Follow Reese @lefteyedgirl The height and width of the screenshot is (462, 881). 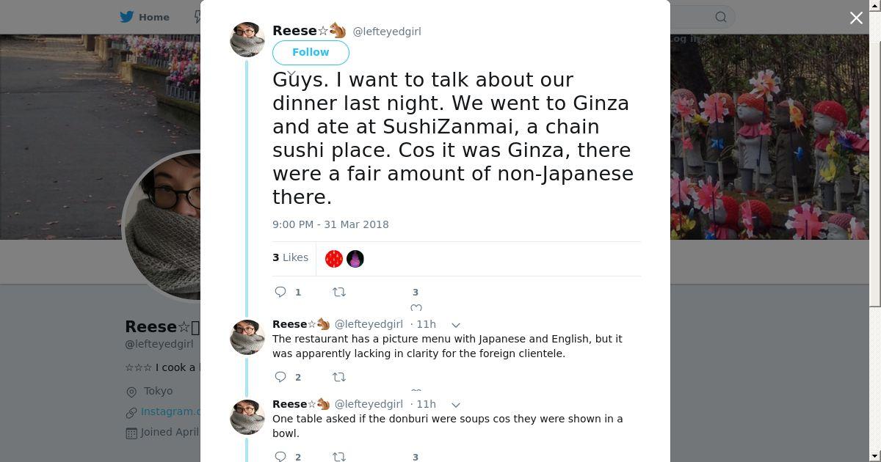coord(311,52)
